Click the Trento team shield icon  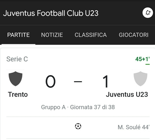[x=15, y=79]
